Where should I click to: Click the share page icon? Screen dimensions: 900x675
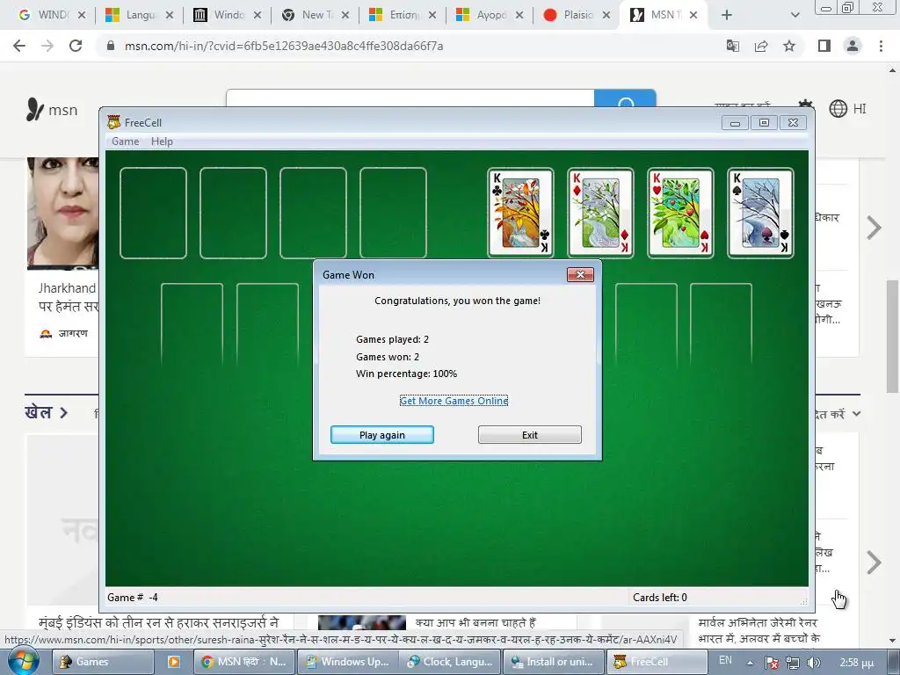click(761, 46)
